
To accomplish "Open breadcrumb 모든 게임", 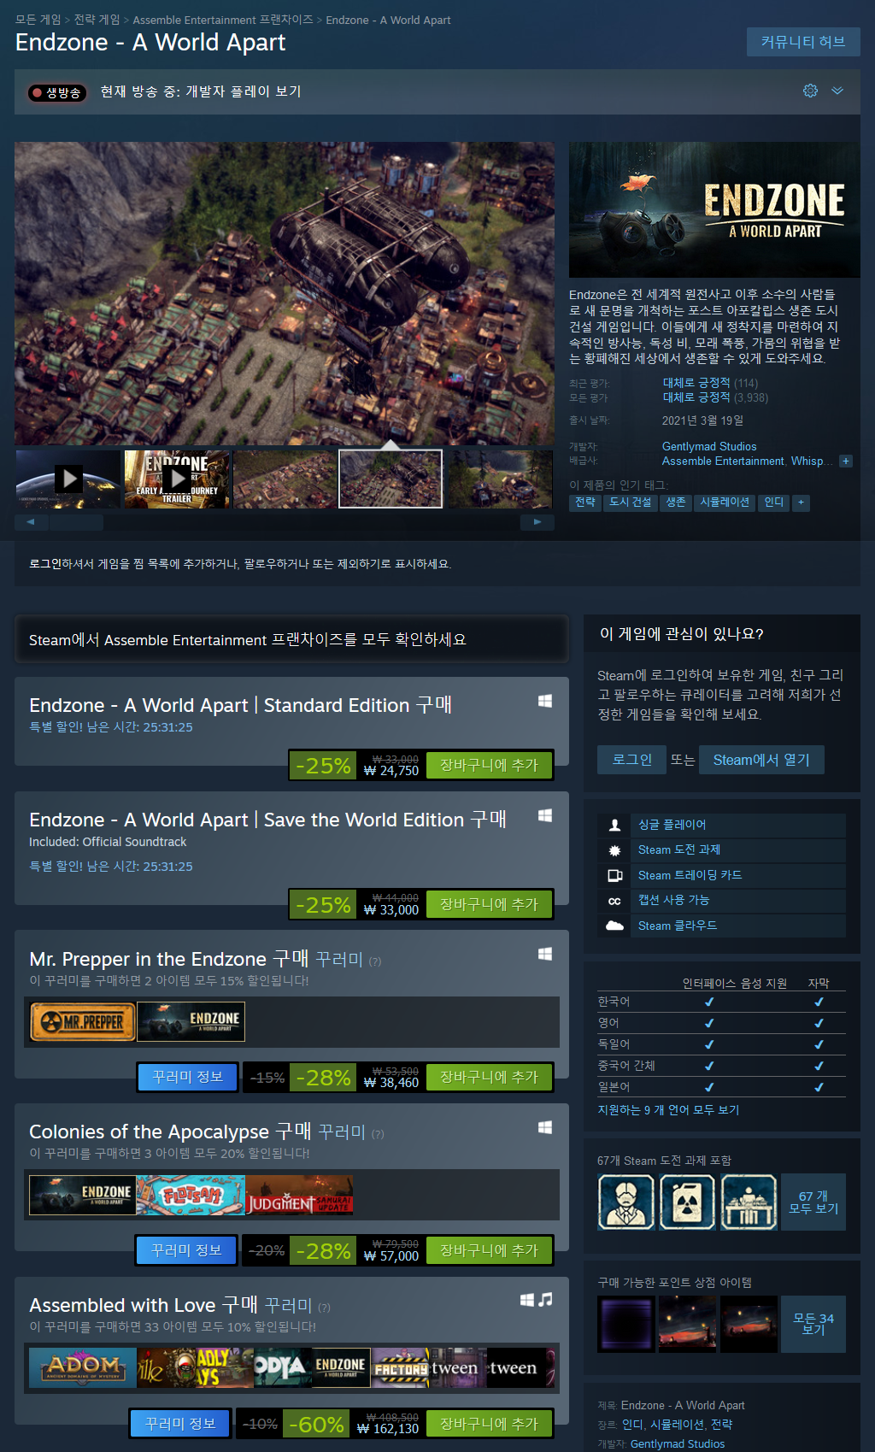I will [38, 20].
